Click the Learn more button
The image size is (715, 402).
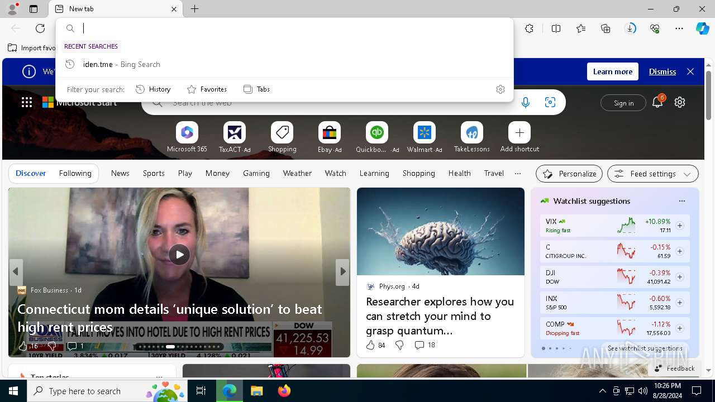(x=613, y=71)
